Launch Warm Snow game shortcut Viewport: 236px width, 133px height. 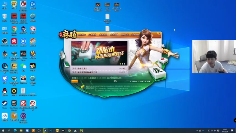coord(23,54)
